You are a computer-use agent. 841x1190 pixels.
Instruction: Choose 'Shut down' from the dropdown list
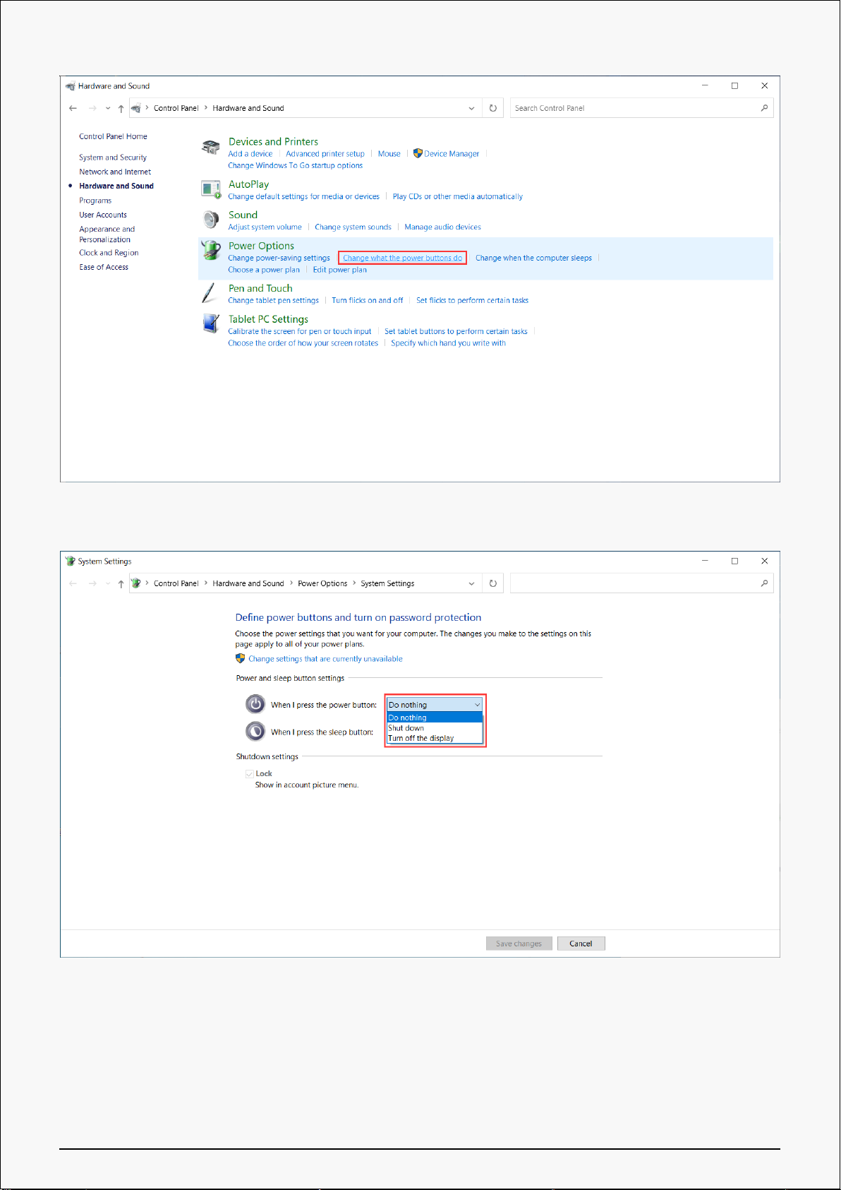[x=406, y=728]
